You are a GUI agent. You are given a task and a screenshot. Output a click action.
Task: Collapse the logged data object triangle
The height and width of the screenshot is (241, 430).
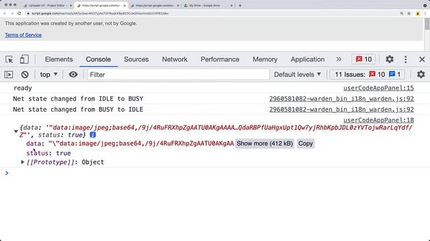(16, 131)
